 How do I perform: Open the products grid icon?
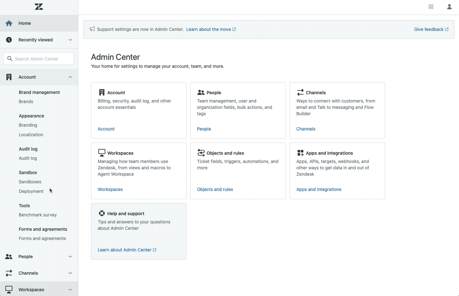click(431, 7)
